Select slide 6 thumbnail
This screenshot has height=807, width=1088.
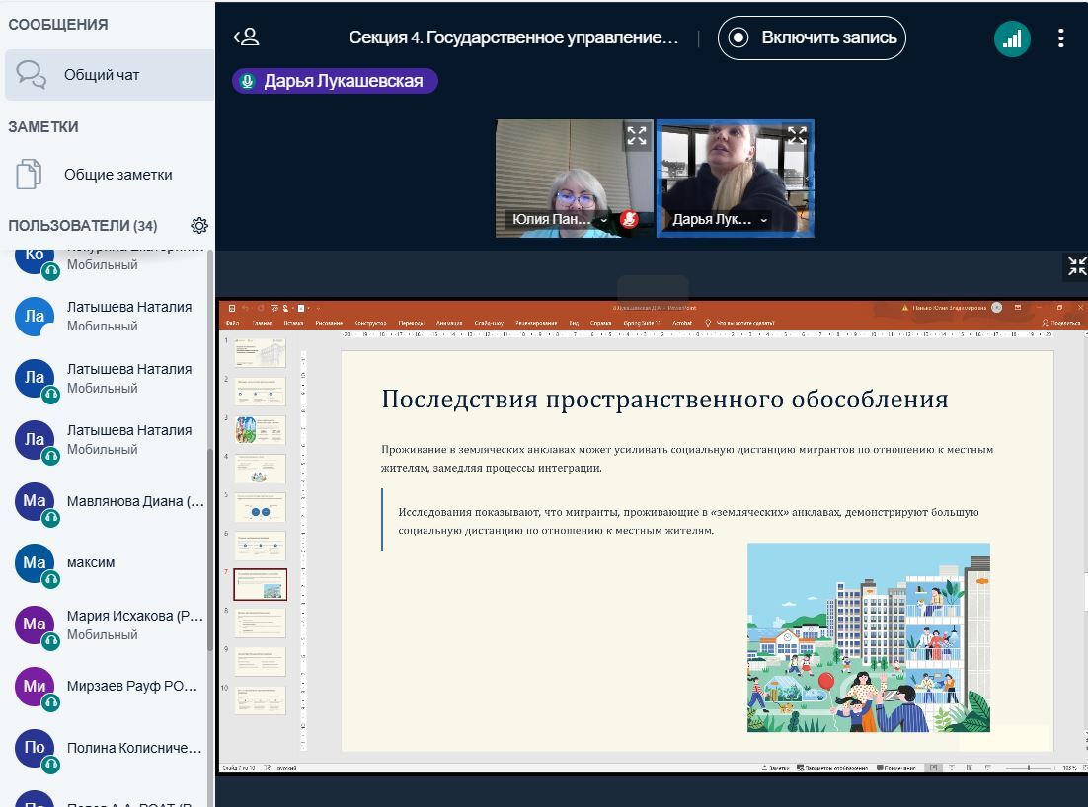[x=261, y=546]
